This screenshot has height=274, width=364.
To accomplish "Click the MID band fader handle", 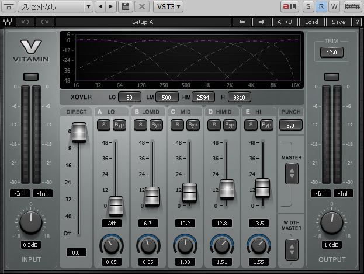I will point(189,193).
